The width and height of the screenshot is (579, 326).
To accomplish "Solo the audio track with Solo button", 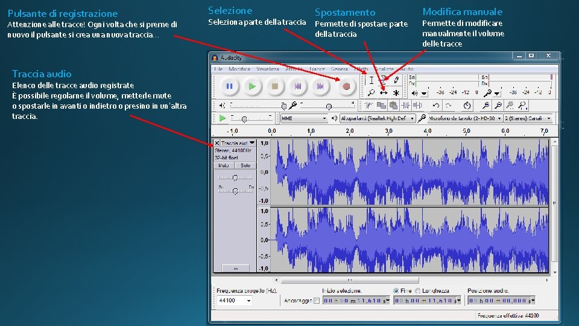I will click(245, 165).
